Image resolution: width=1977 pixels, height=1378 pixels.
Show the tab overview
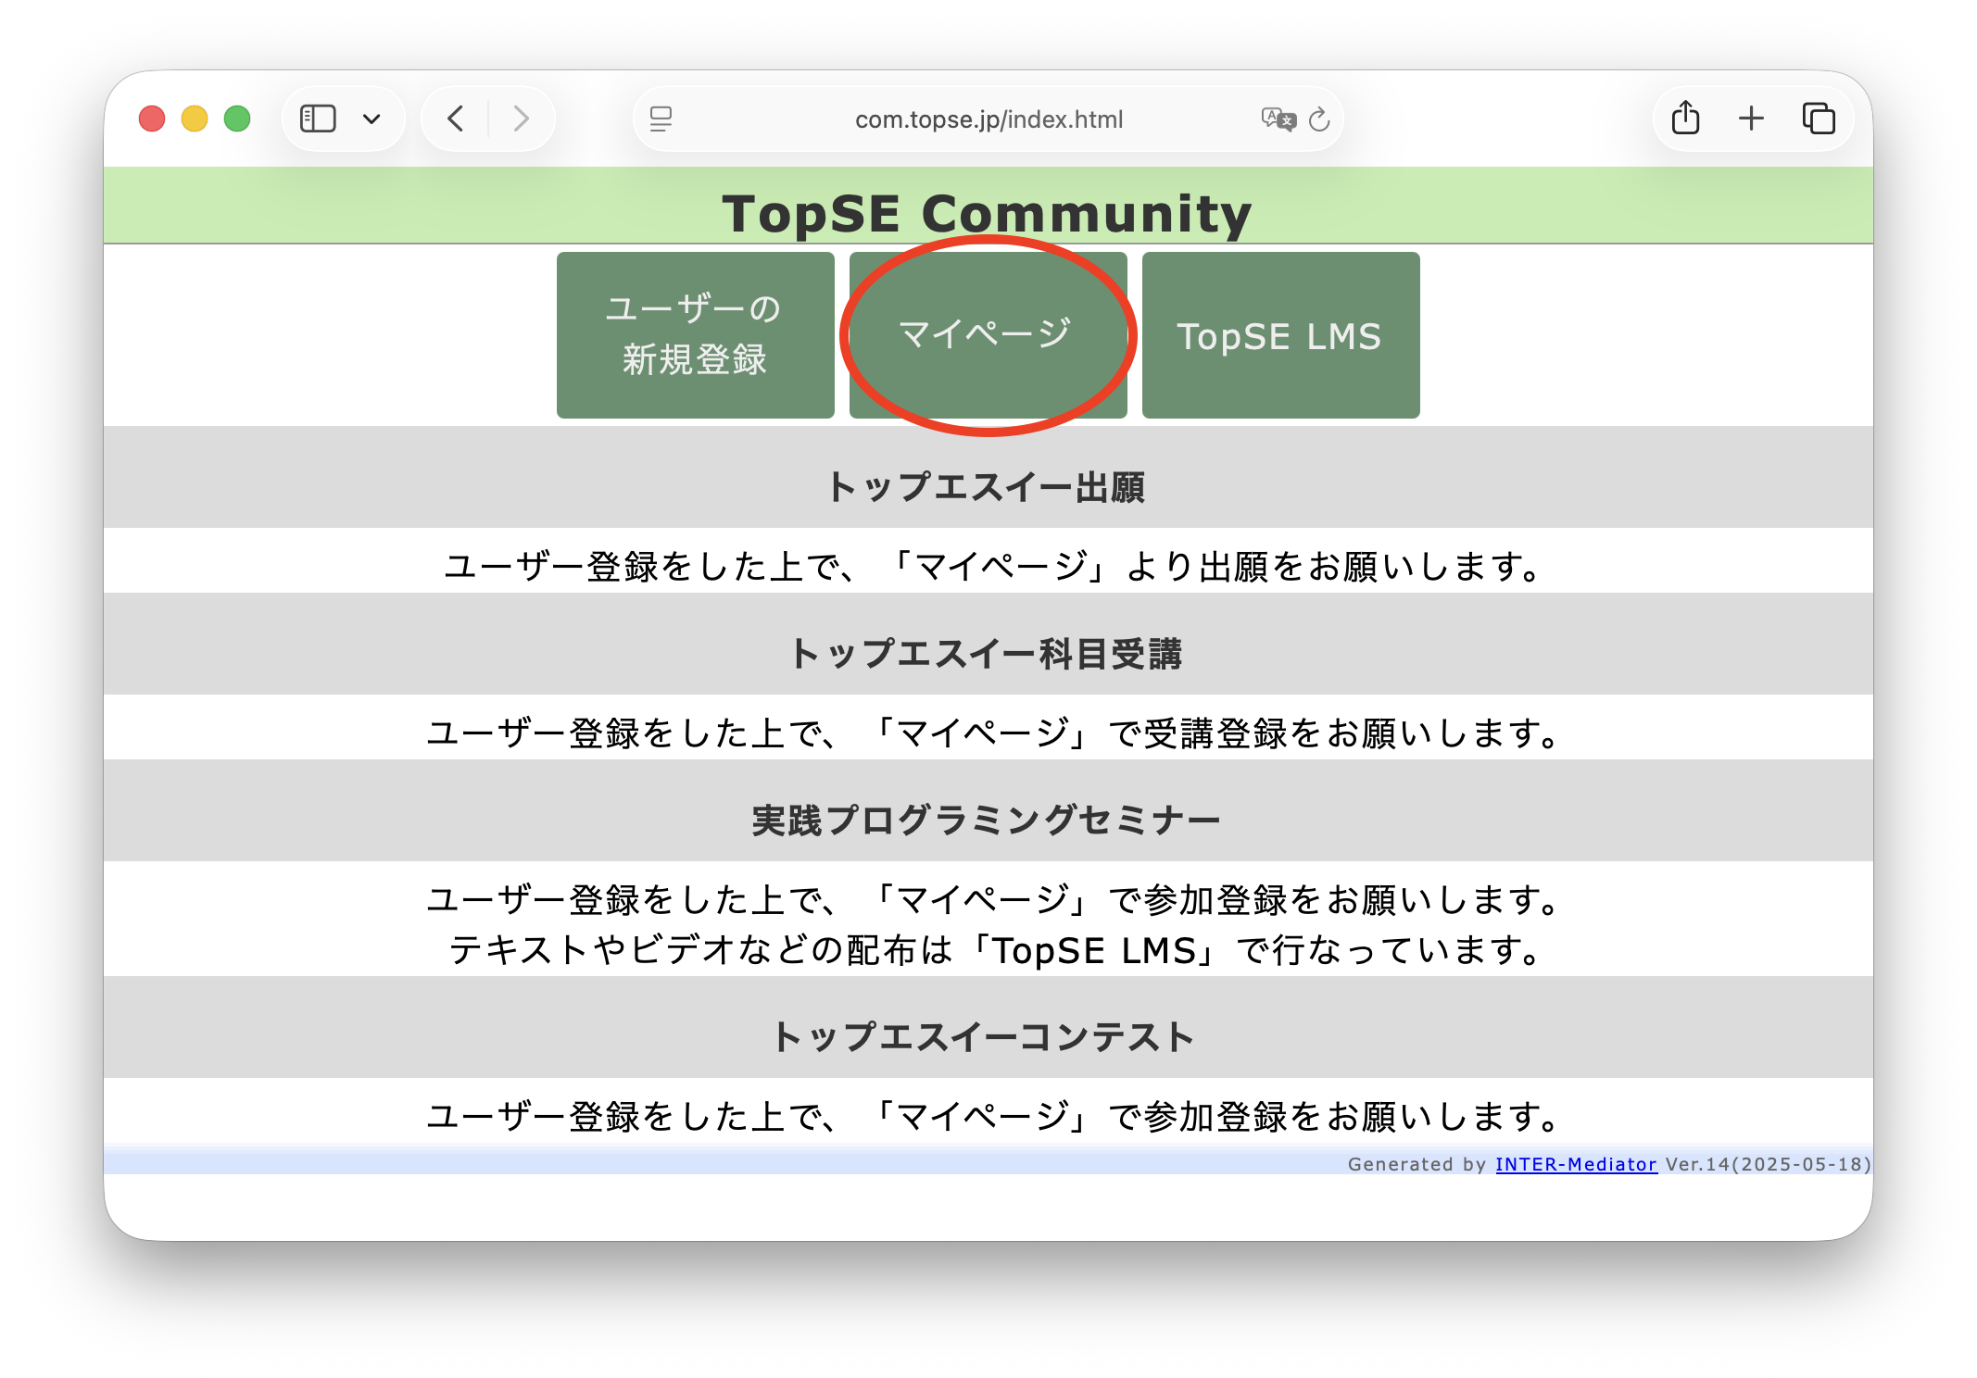pos(1819,118)
